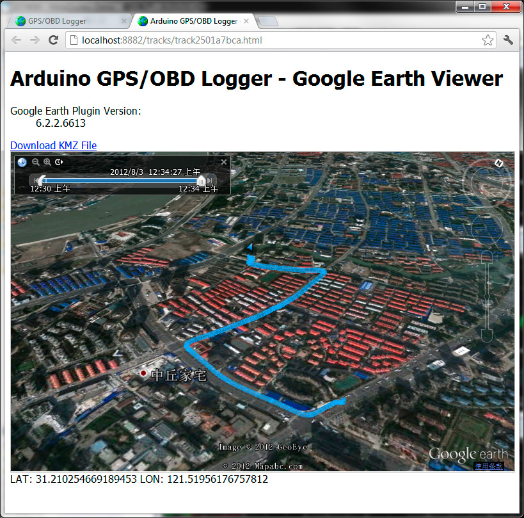
Task: Zoom out the time slider range
Action: coord(35,162)
